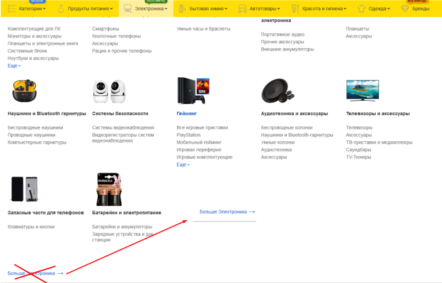
Task: Click the Бренды diamond icon
Action: click(405, 8)
